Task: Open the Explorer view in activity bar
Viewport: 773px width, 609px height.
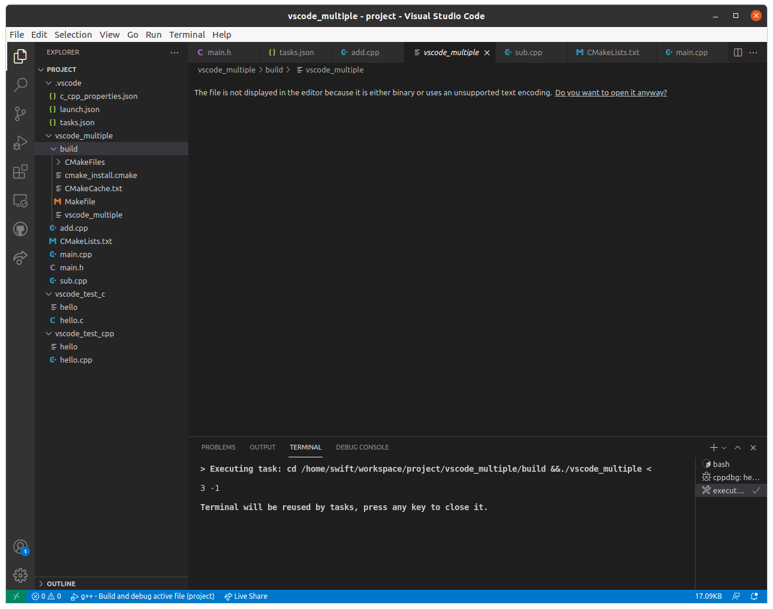Action: coord(20,56)
